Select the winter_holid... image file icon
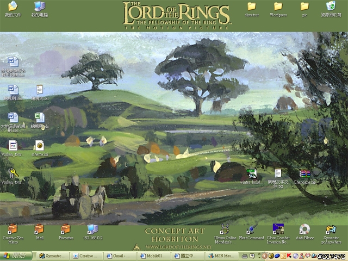Screen dimensions: 348x261 pyautogui.click(x=252, y=176)
